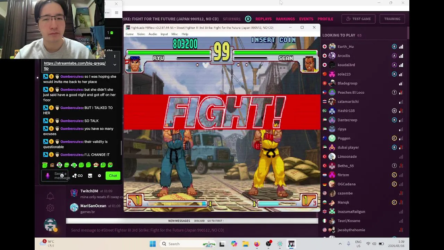
Task: Go to the RANKINGS tab
Action: (285, 19)
